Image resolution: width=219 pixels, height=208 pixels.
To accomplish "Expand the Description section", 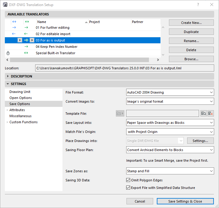I will [x=8, y=76].
